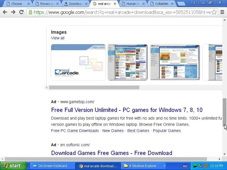Click the 12:18 PM taskbar clock
The width and height of the screenshot is (227, 170).
(x=217, y=166)
